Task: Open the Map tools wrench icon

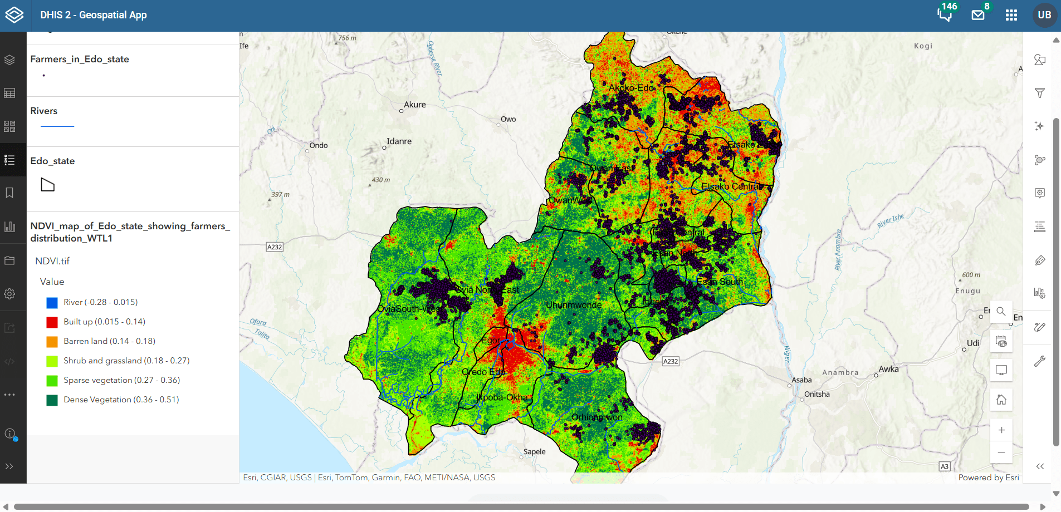Action: pos(1039,361)
